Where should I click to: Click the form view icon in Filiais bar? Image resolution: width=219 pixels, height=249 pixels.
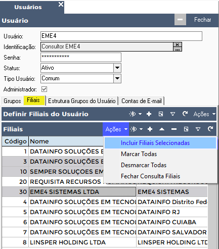coord(186,129)
